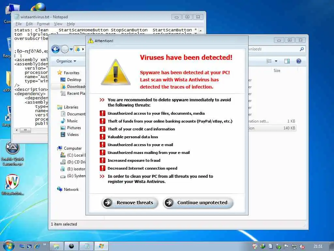Click the shield tray icon

click(x=255, y=246)
